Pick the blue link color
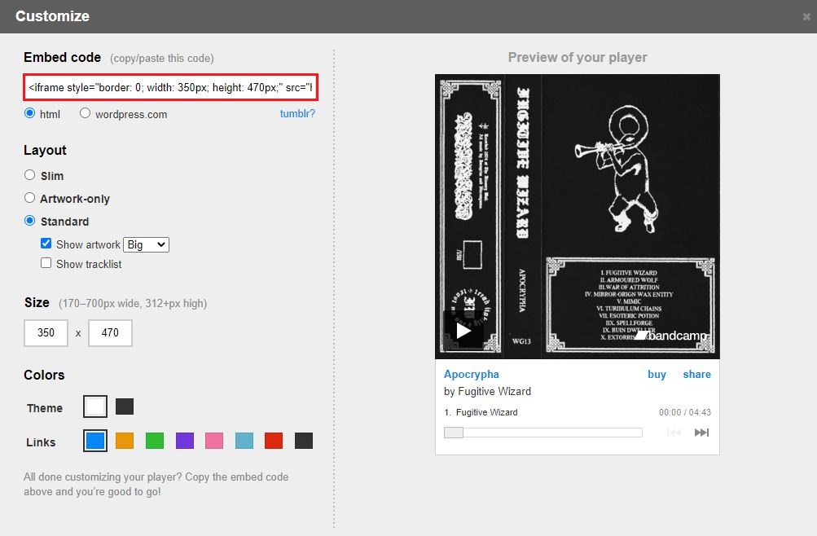This screenshot has width=817, height=536. [95, 441]
